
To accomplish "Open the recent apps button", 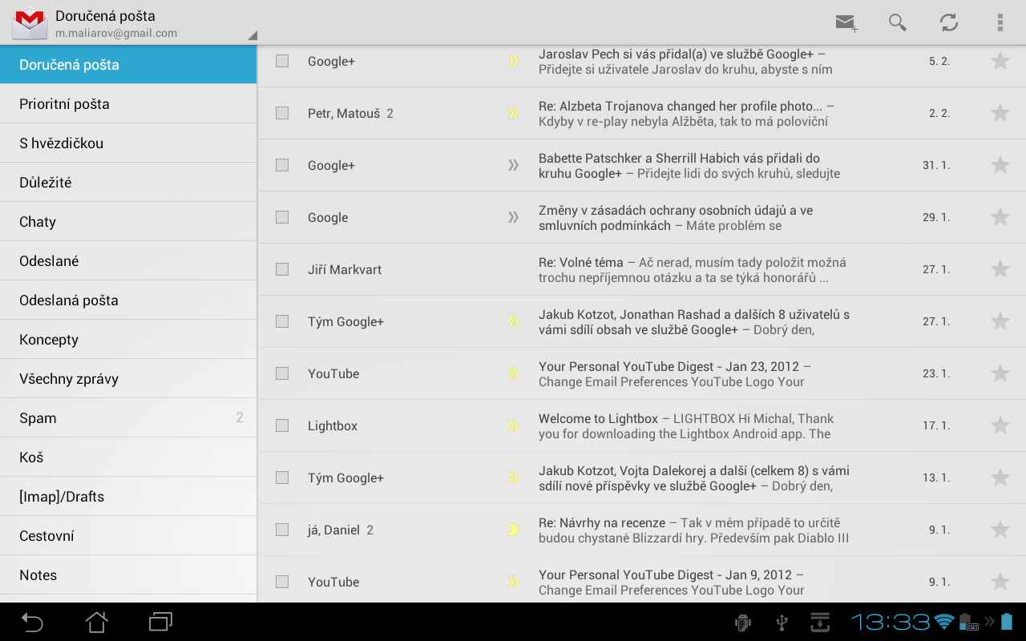I will [x=160, y=622].
